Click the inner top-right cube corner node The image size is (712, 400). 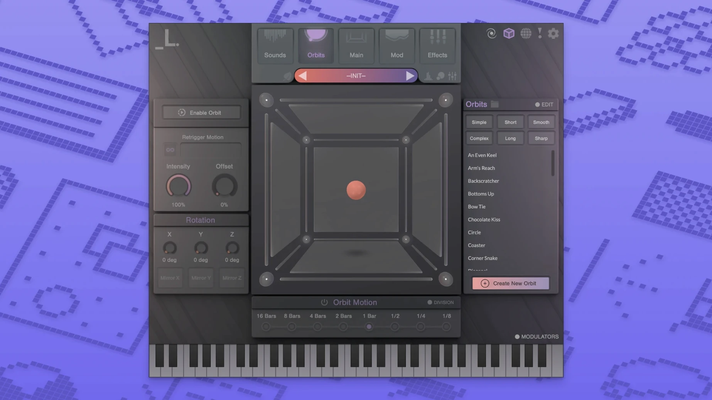(406, 140)
